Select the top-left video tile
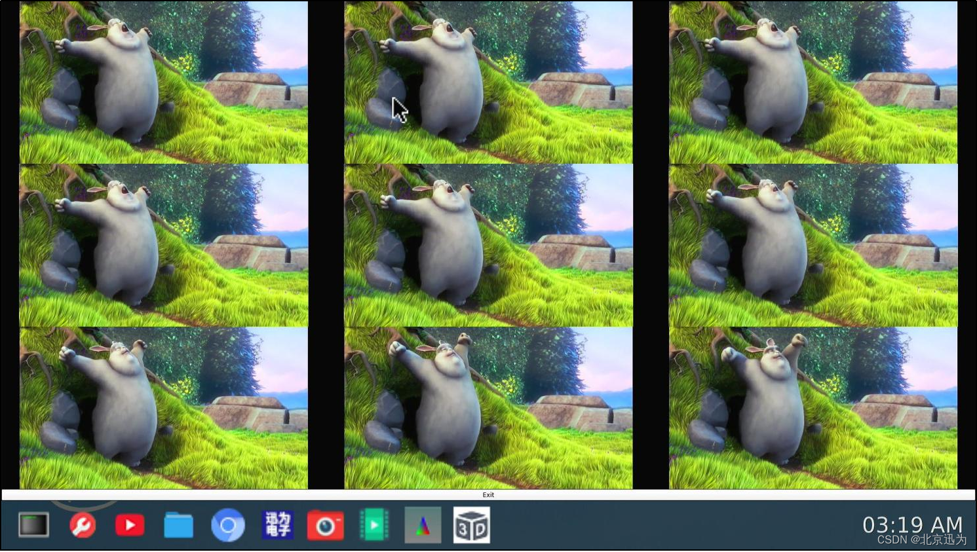Viewport: 977px width, 552px height. pyautogui.click(x=164, y=82)
